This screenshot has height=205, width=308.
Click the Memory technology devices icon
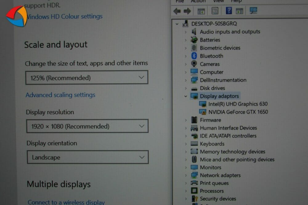coord(194,152)
